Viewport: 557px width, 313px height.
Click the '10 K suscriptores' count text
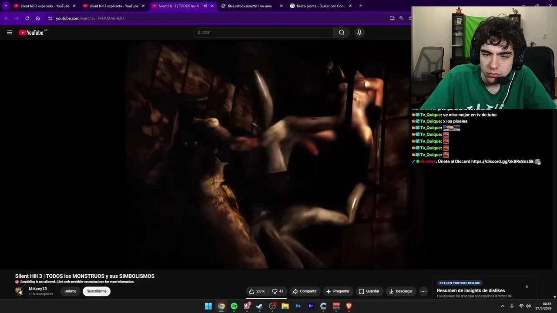tap(41, 294)
